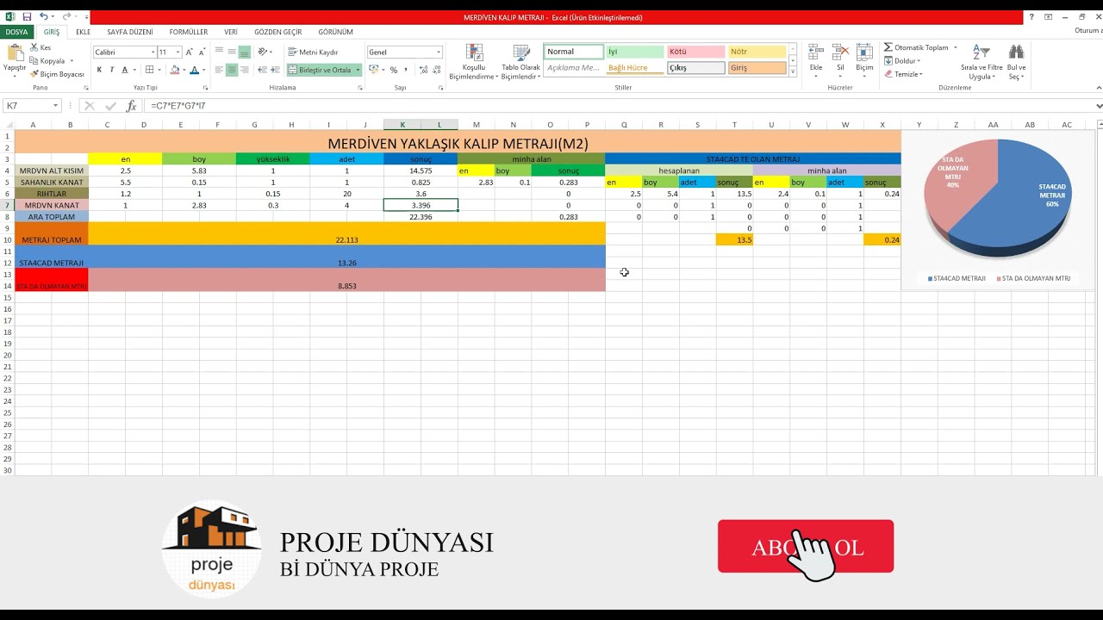Toggle italic T formatting

pyautogui.click(x=112, y=70)
